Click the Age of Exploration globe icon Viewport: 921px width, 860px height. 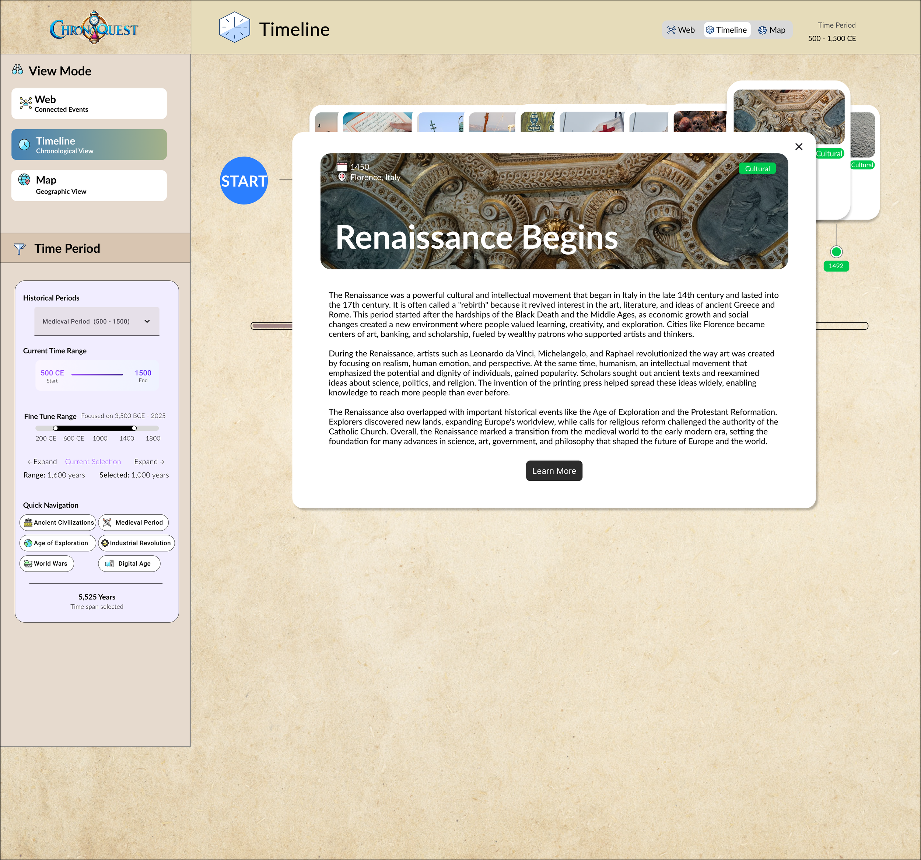coord(29,543)
